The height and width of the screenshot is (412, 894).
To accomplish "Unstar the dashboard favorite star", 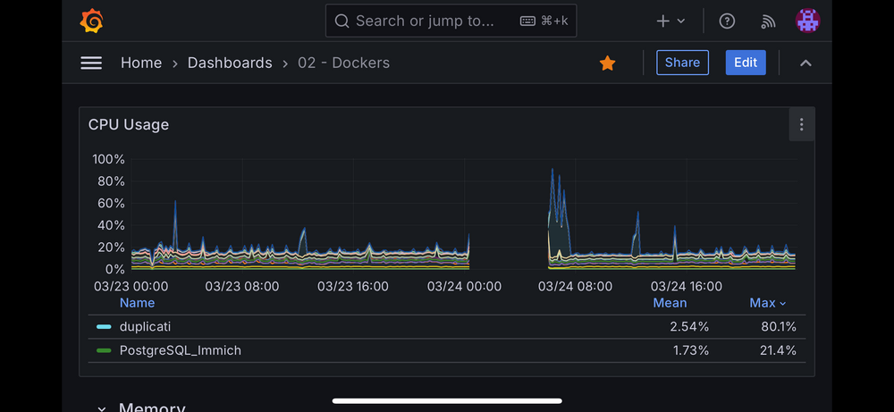I will [607, 63].
